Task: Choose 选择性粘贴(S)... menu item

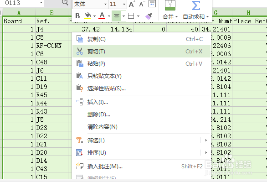Action: (142, 88)
